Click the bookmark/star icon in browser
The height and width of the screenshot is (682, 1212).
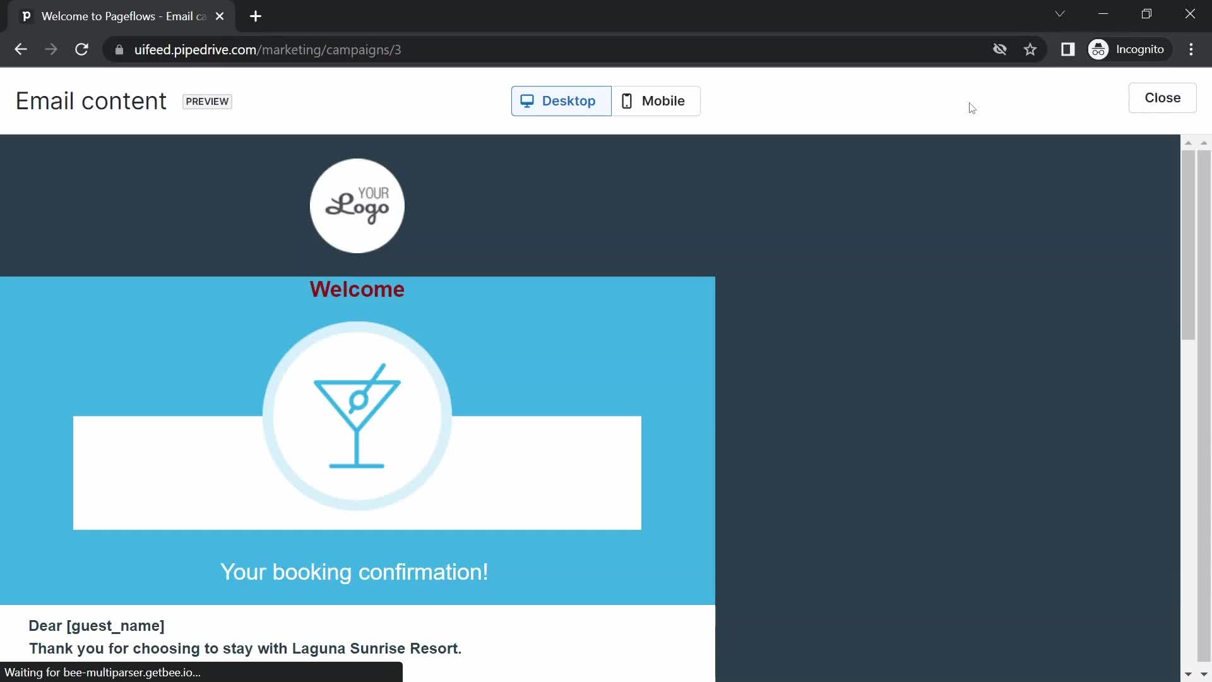(1031, 49)
